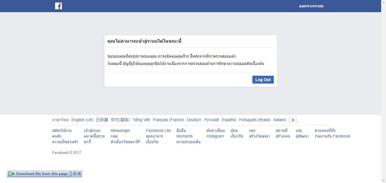386x183 pixels.
Task: Switch language to Italiano
Action: click(x=280, y=120)
